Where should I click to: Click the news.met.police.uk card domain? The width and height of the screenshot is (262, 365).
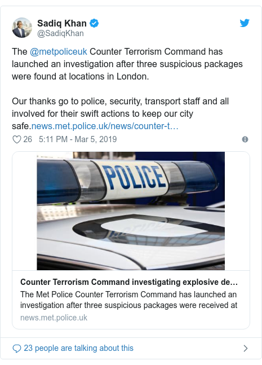tap(54, 318)
